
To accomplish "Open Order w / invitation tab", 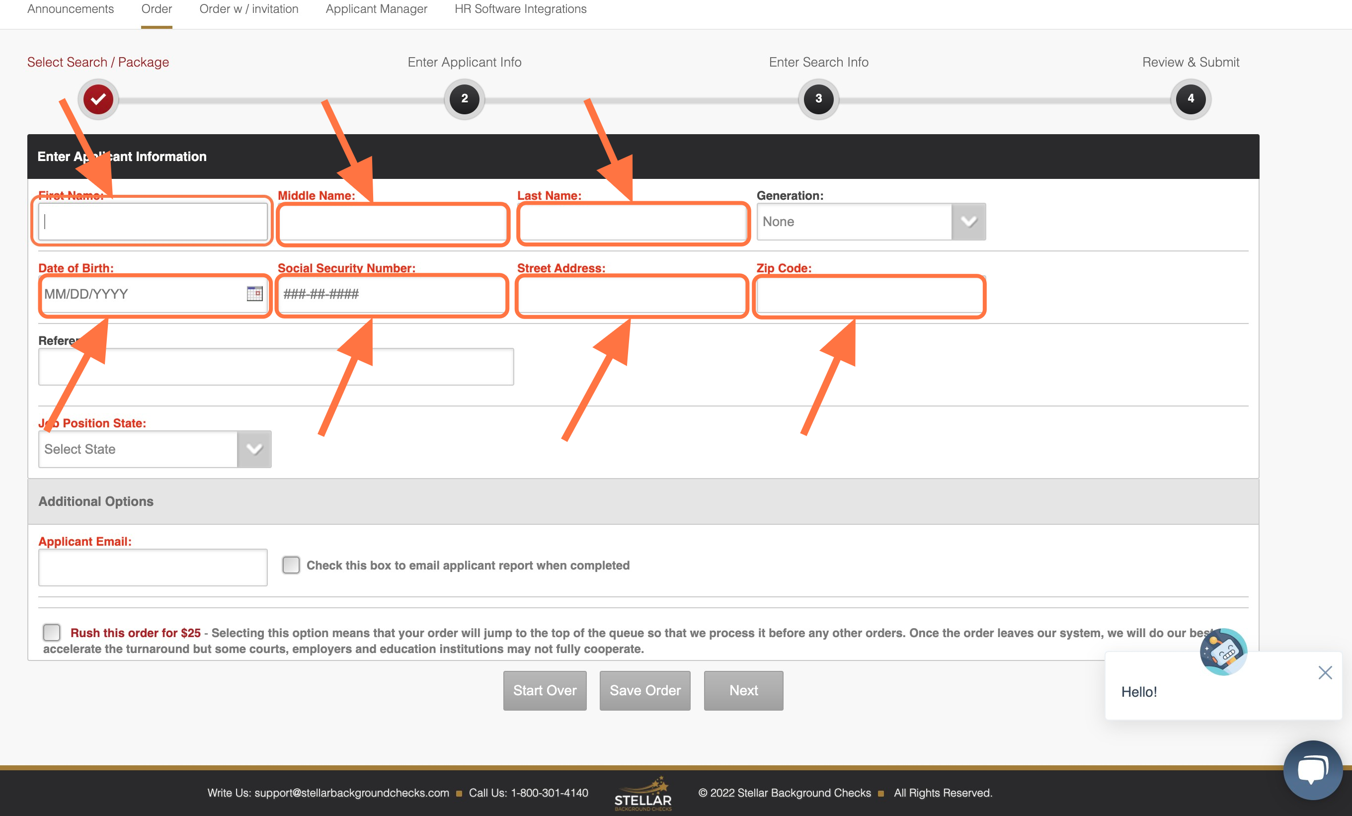I will tap(248, 9).
